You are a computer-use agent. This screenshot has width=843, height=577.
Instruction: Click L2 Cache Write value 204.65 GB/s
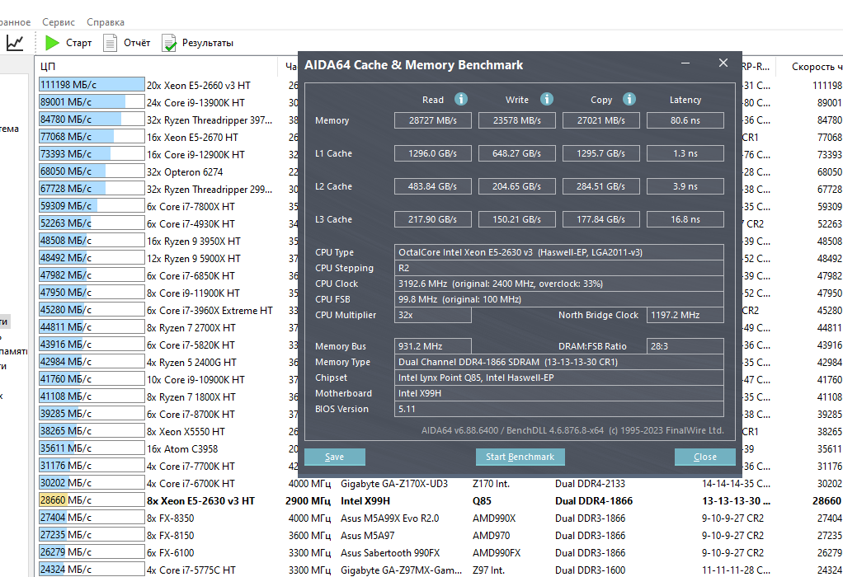click(516, 186)
